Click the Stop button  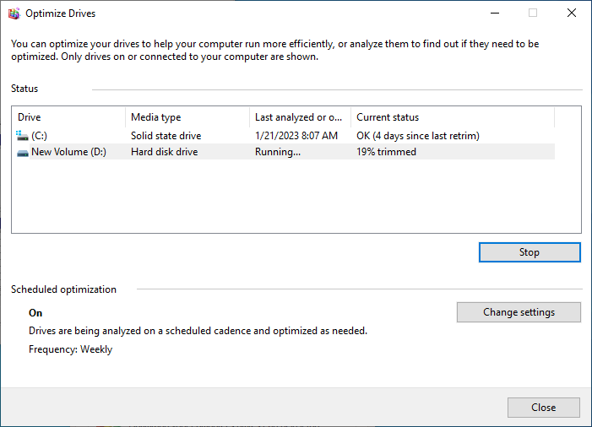pyautogui.click(x=529, y=252)
